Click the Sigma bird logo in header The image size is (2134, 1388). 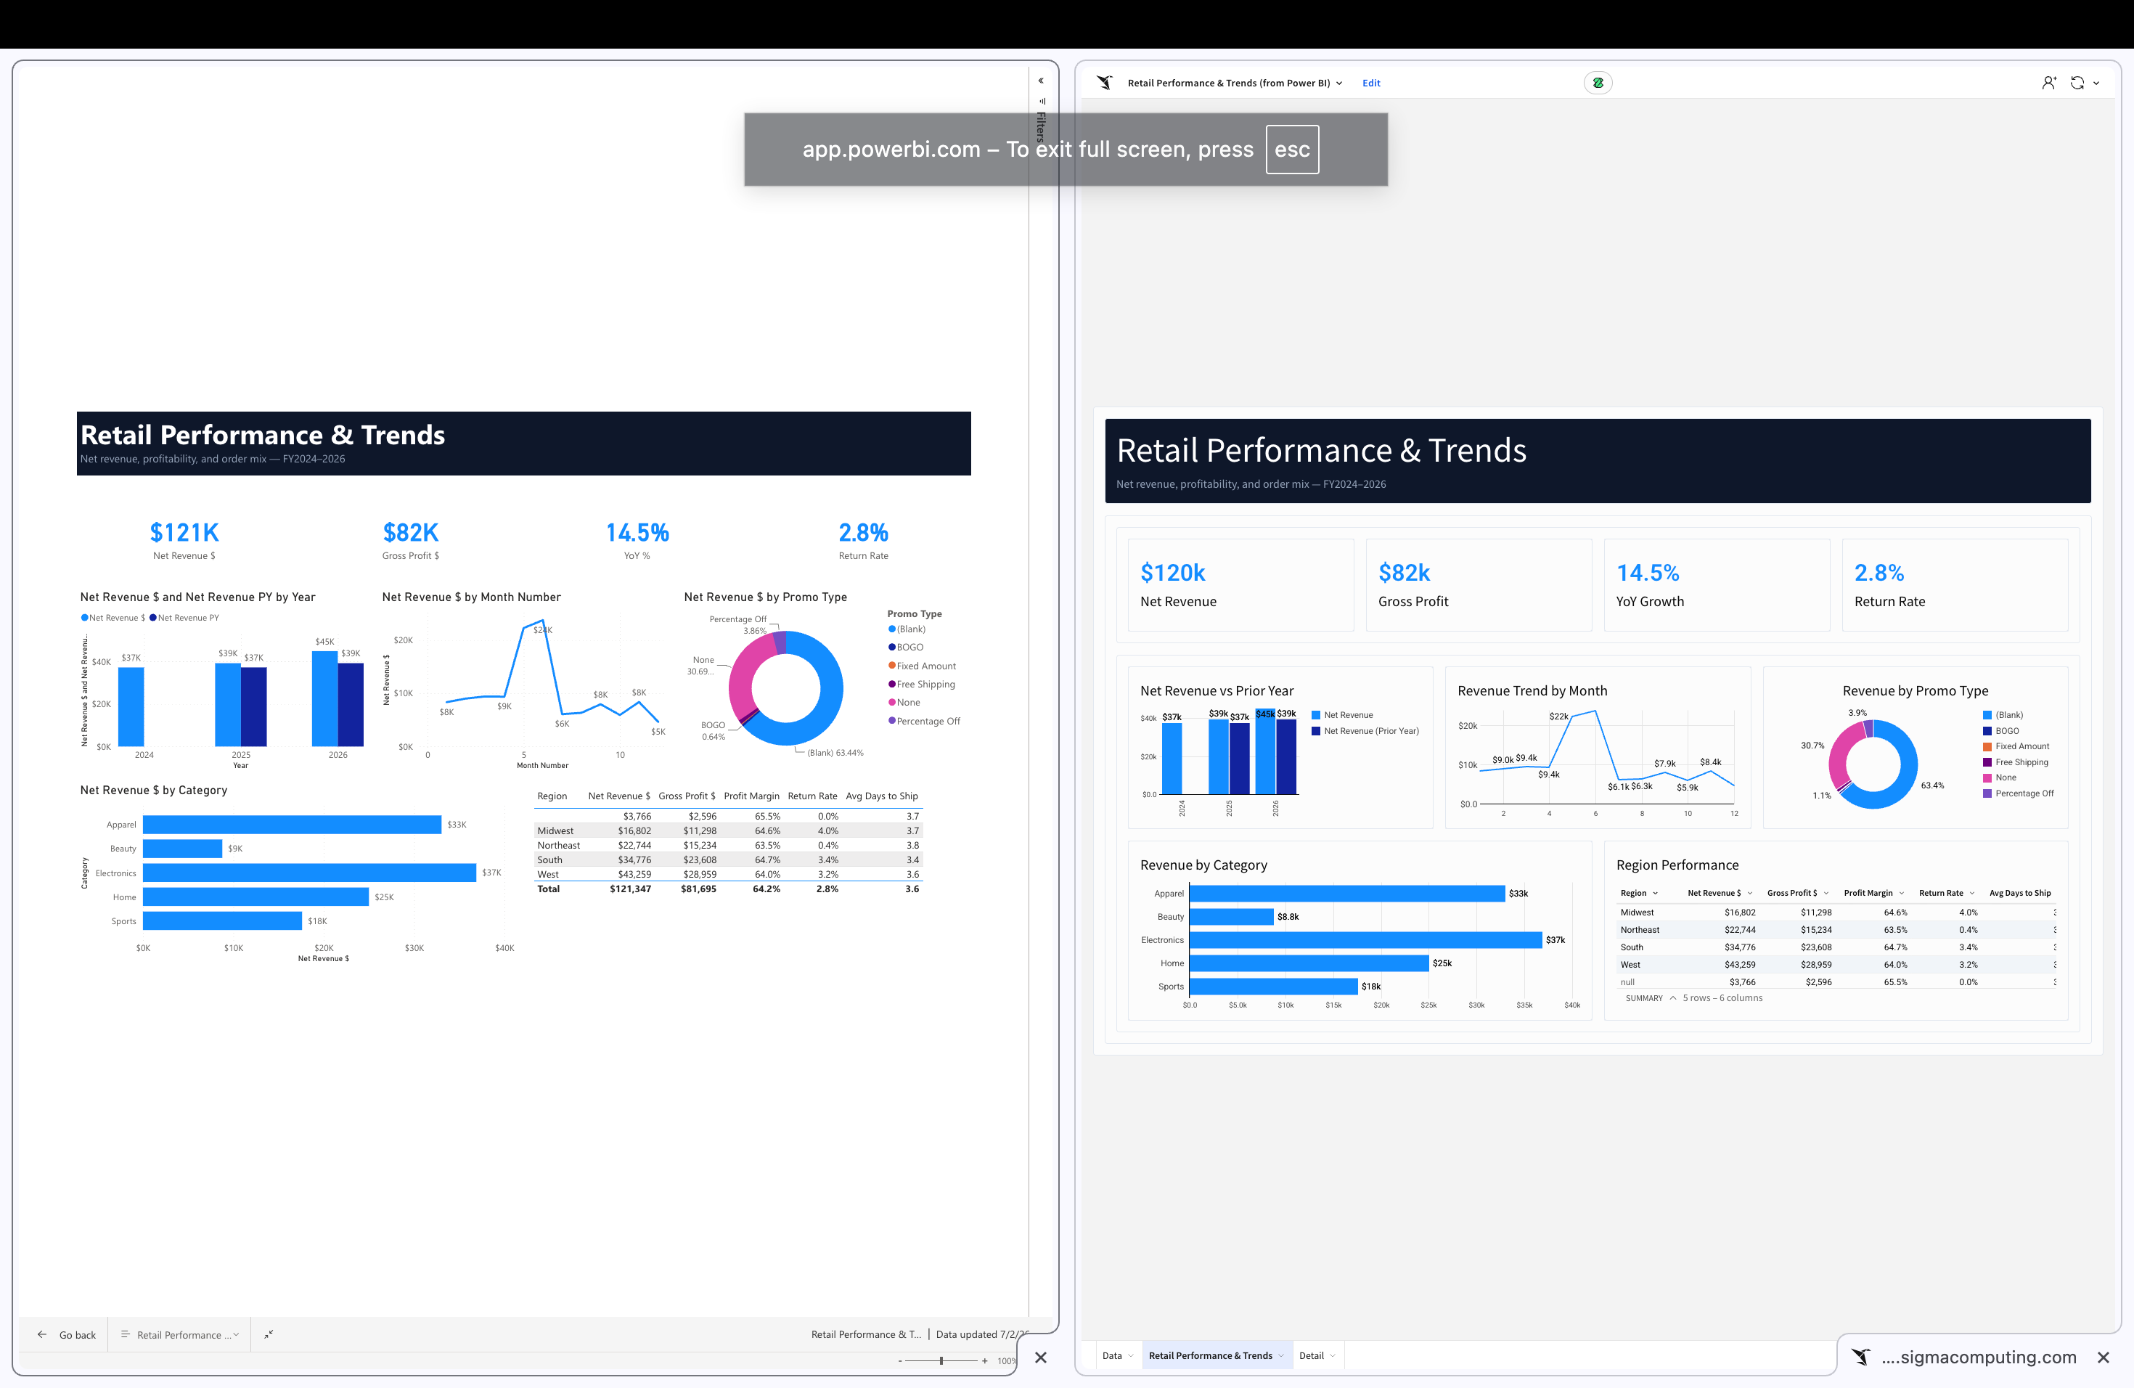(x=1105, y=83)
